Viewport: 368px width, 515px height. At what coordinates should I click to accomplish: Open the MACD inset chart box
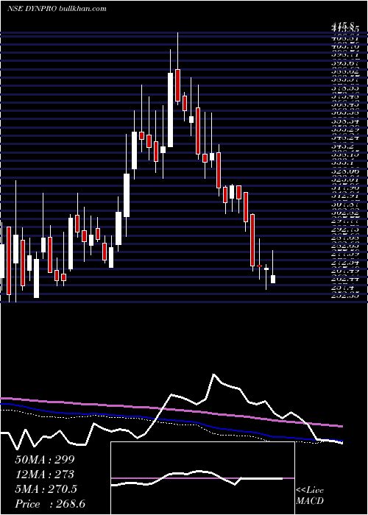[202, 478]
